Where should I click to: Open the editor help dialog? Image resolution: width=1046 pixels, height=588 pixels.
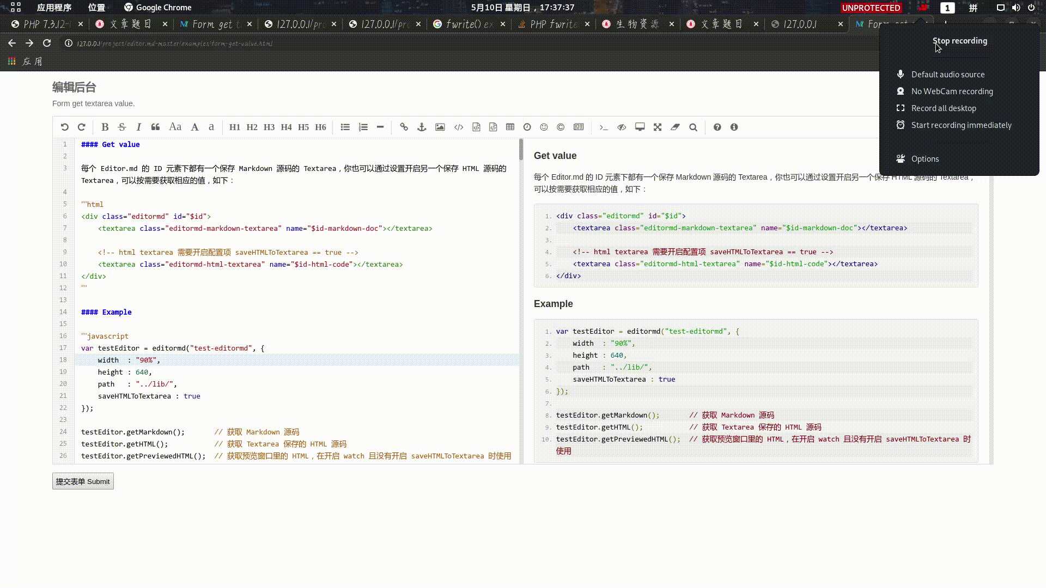[717, 127]
